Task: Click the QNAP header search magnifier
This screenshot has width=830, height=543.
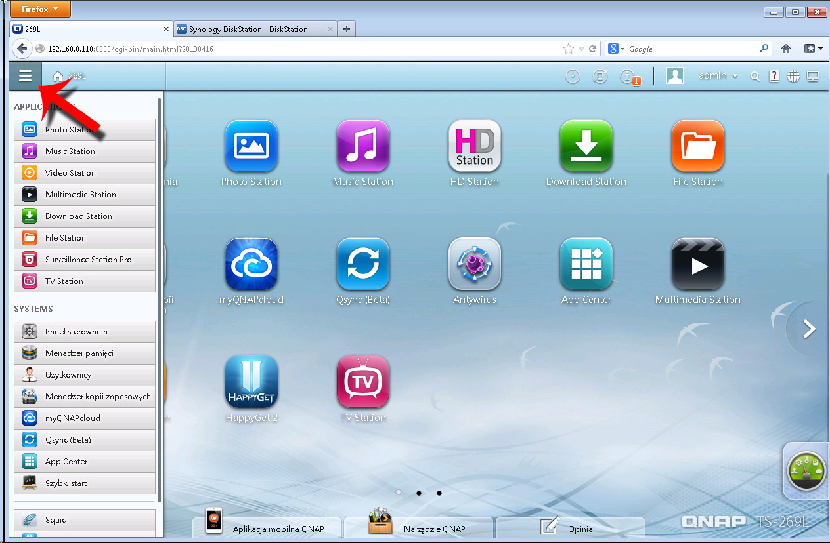Action: (755, 77)
